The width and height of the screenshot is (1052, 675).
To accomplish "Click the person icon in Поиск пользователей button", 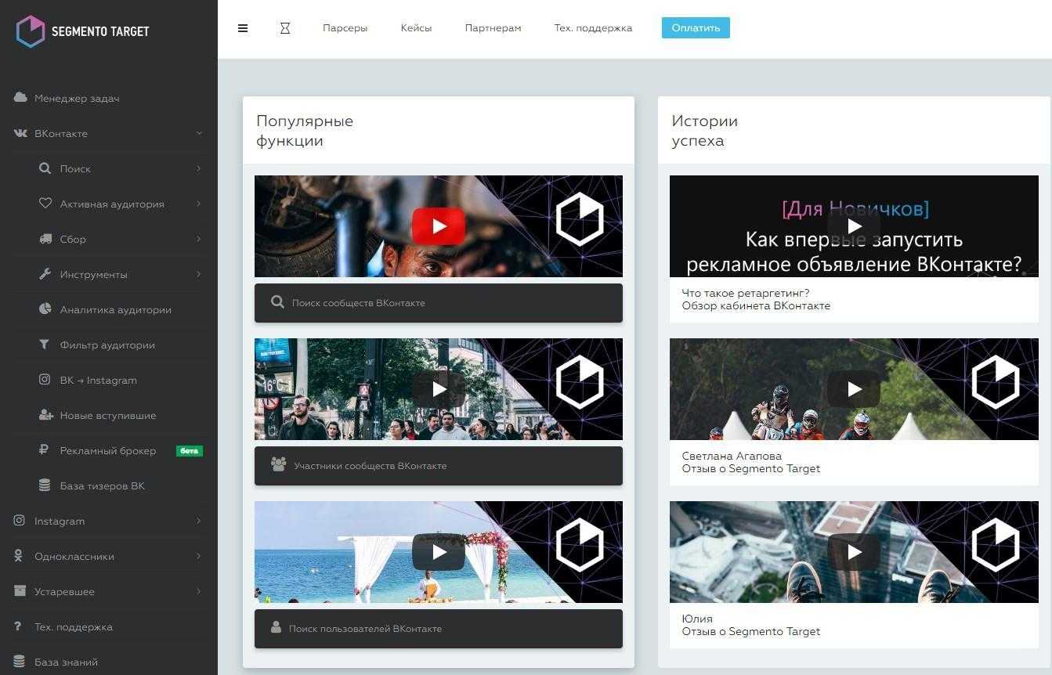I will point(276,627).
